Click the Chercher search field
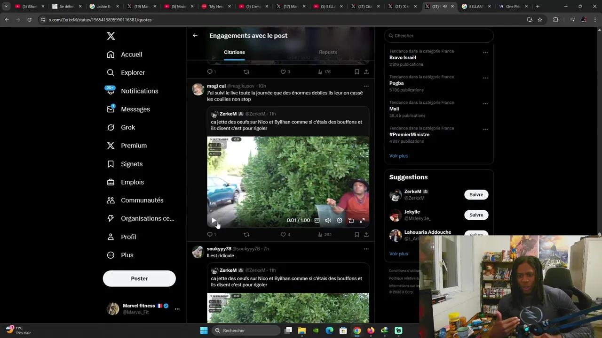The height and width of the screenshot is (338, 602). pos(439,36)
